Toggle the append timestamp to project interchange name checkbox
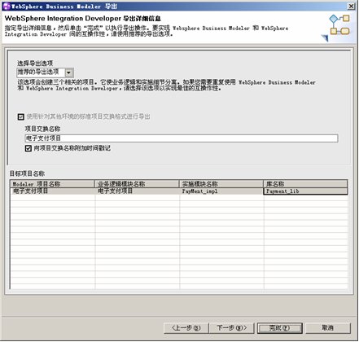 (28, 148)
